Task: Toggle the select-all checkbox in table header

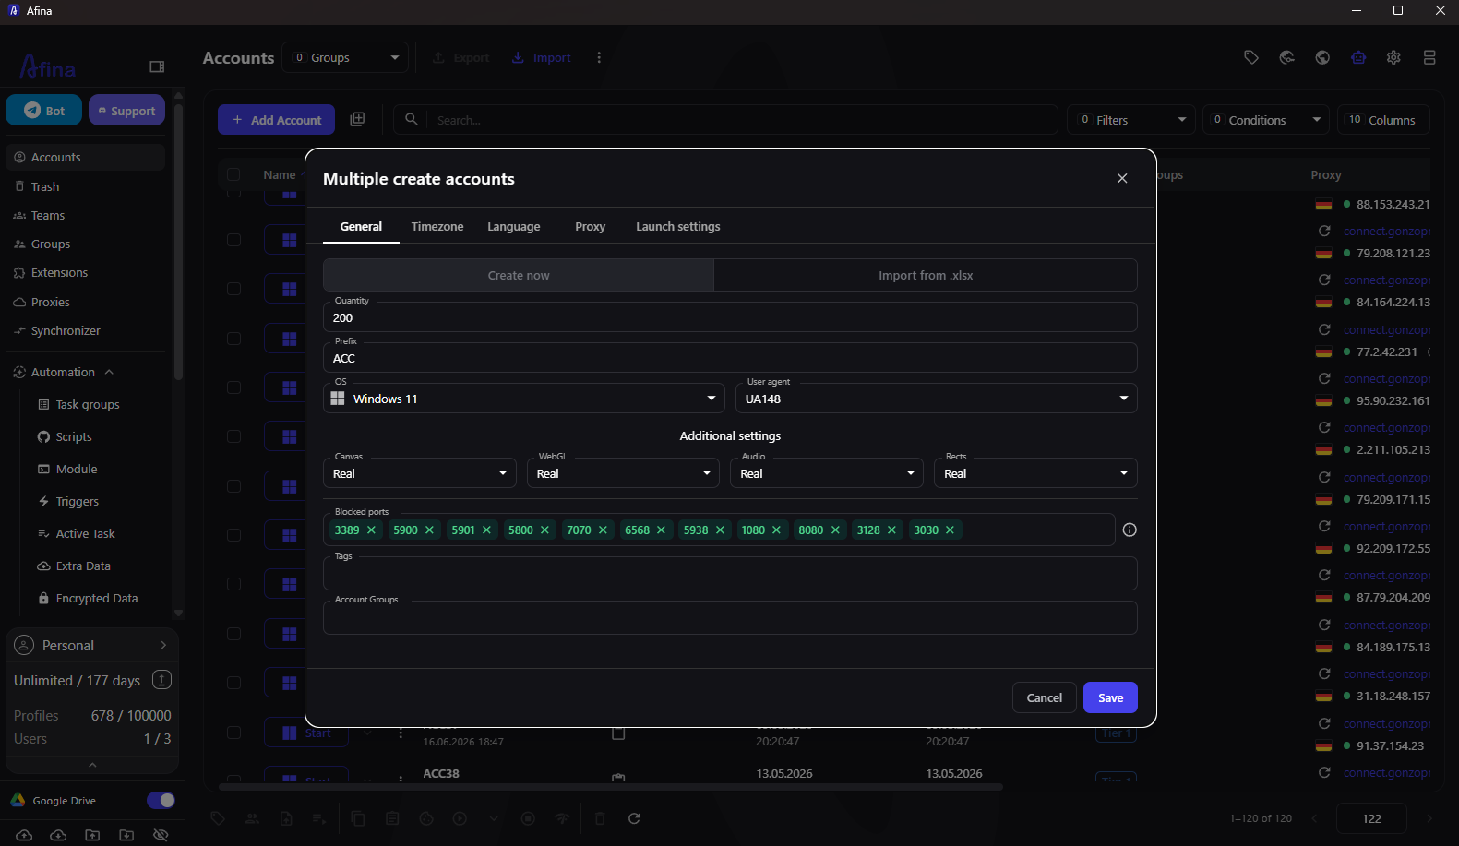Action: point(233,174)
